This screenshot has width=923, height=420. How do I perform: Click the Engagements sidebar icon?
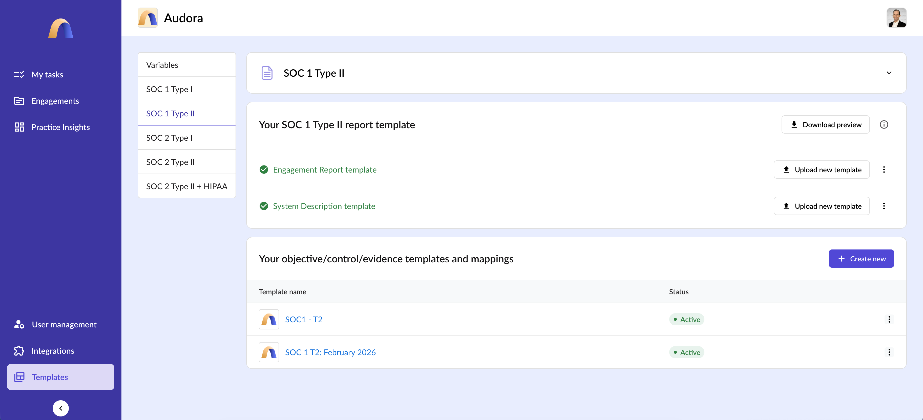tap(19, 101)
